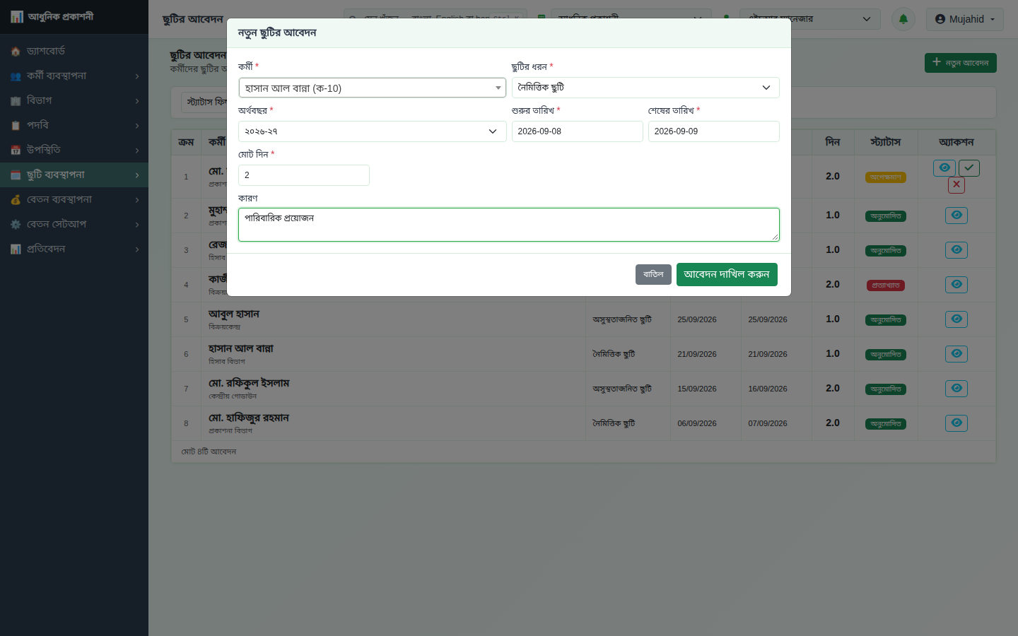The image size is (1018, 636).
Task: Submit with আবেদন দাখিল করুন button
Action: tap(727, 274)
